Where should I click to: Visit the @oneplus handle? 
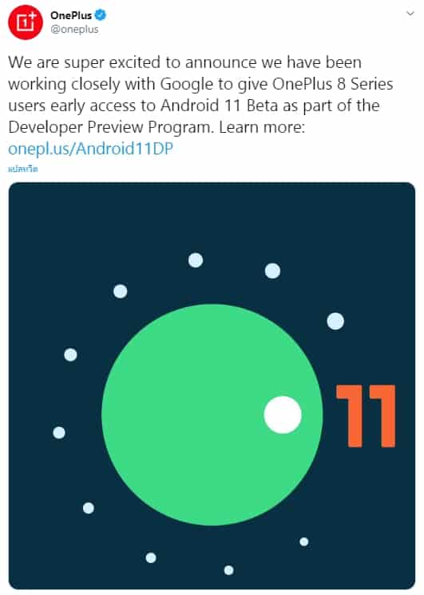74,30
